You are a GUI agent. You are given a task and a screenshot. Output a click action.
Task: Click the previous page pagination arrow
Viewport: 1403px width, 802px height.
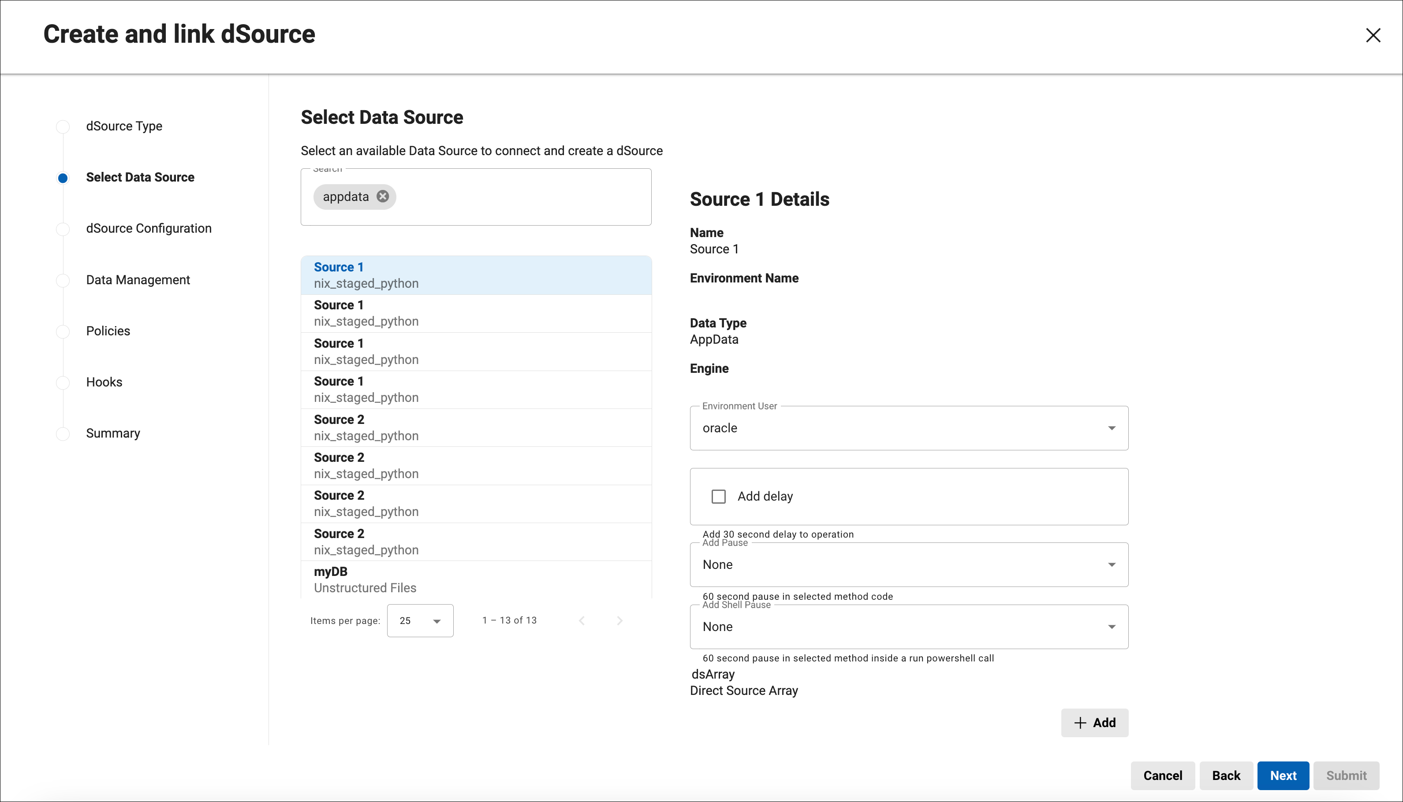click(582, 620)
